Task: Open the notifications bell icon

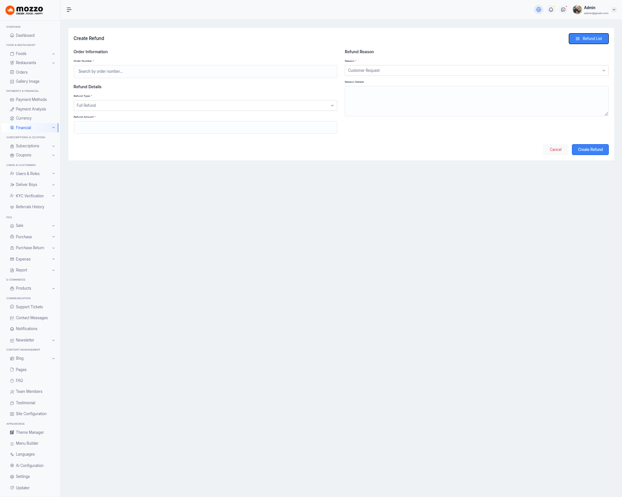Action: click(x=551, y=10)
